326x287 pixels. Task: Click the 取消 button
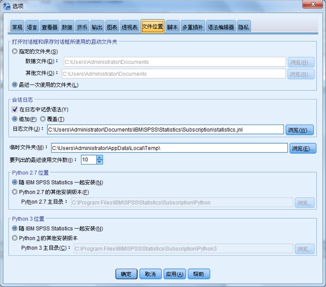click(x=150, y=274)
